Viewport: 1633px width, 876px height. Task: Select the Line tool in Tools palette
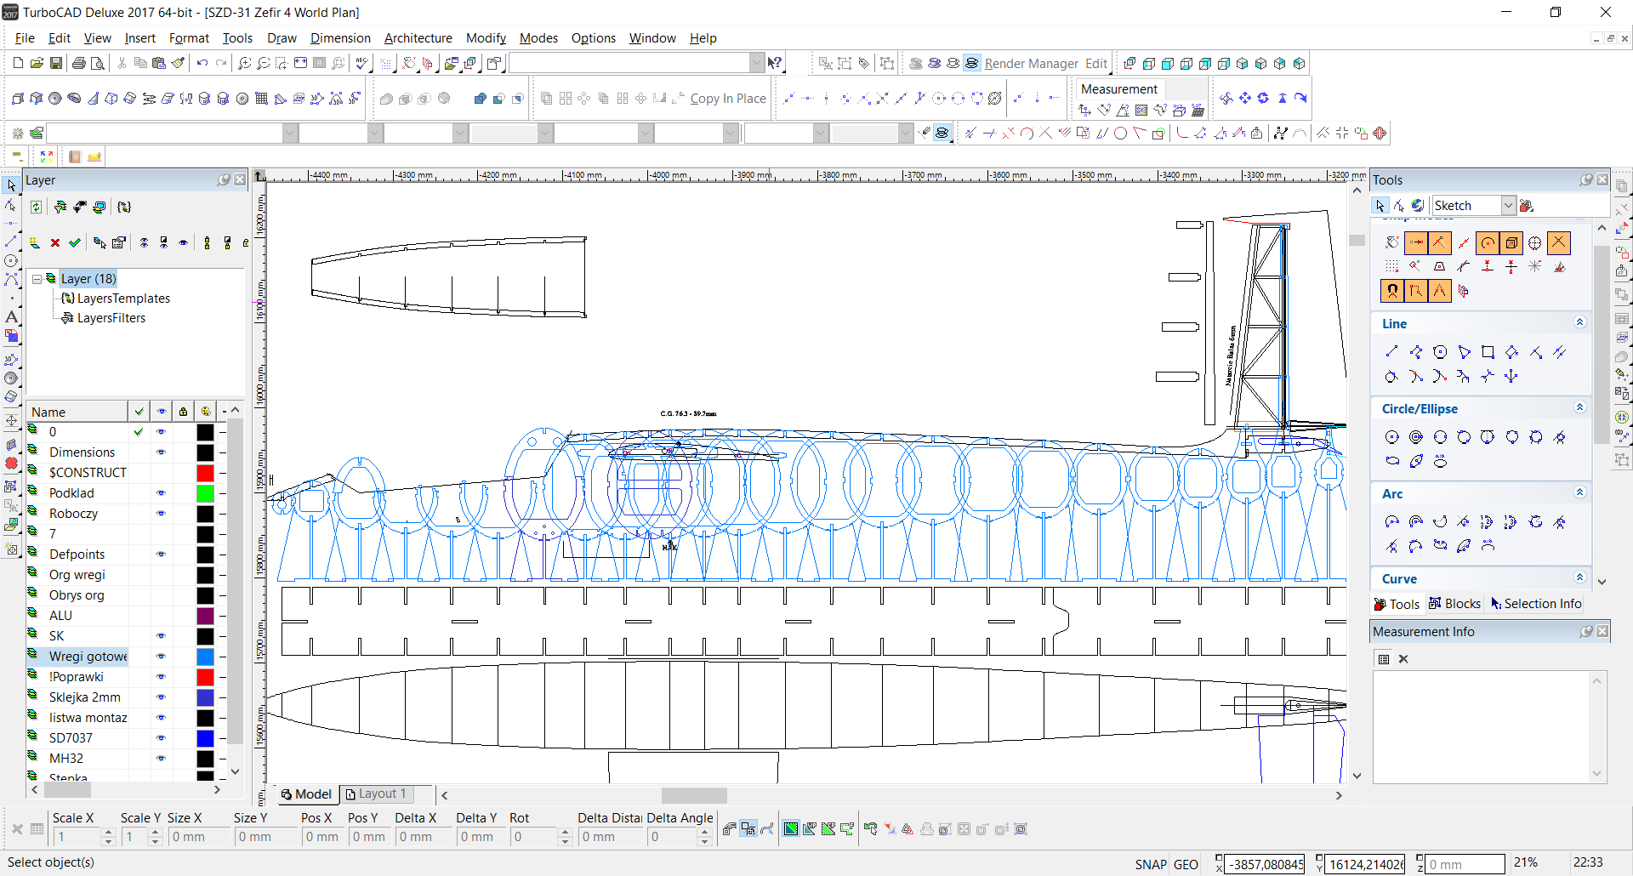pyautogui.click(x=1392, y=351)
